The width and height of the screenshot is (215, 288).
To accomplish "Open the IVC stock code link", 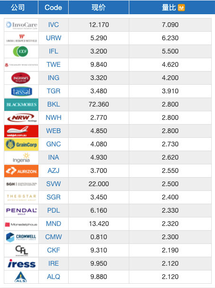I will pos(54,25).
